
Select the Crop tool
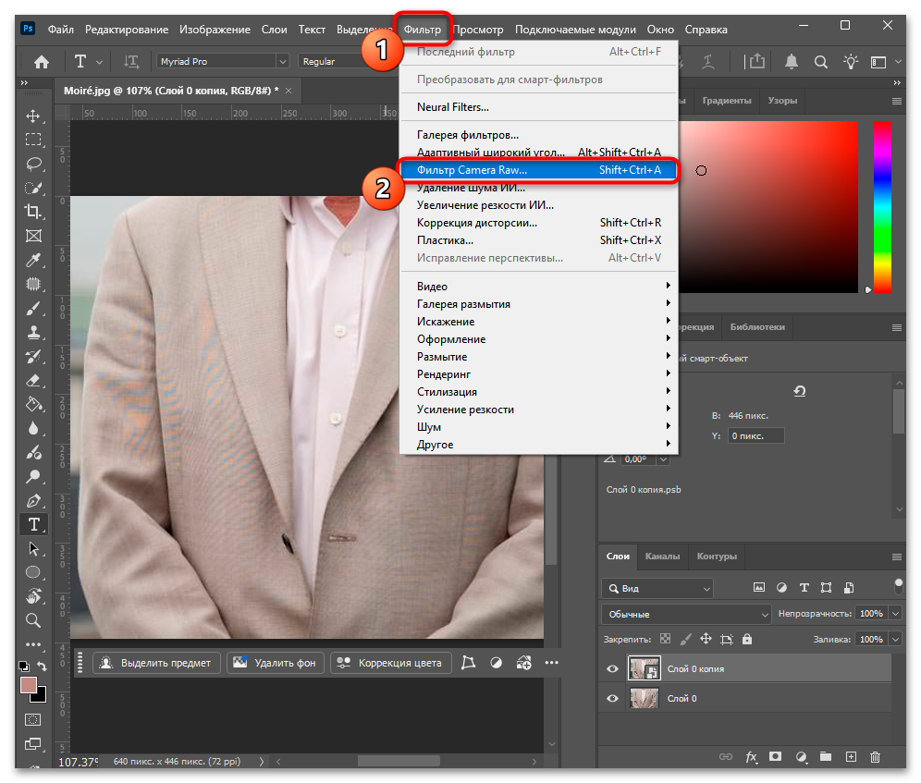(33, 212)
